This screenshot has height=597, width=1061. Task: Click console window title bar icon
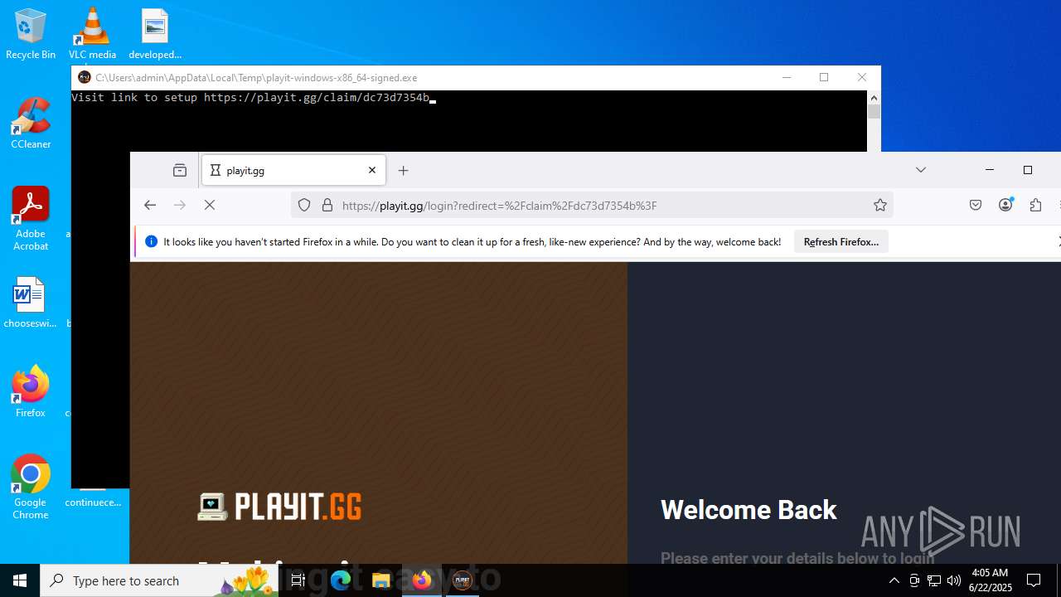85,77
